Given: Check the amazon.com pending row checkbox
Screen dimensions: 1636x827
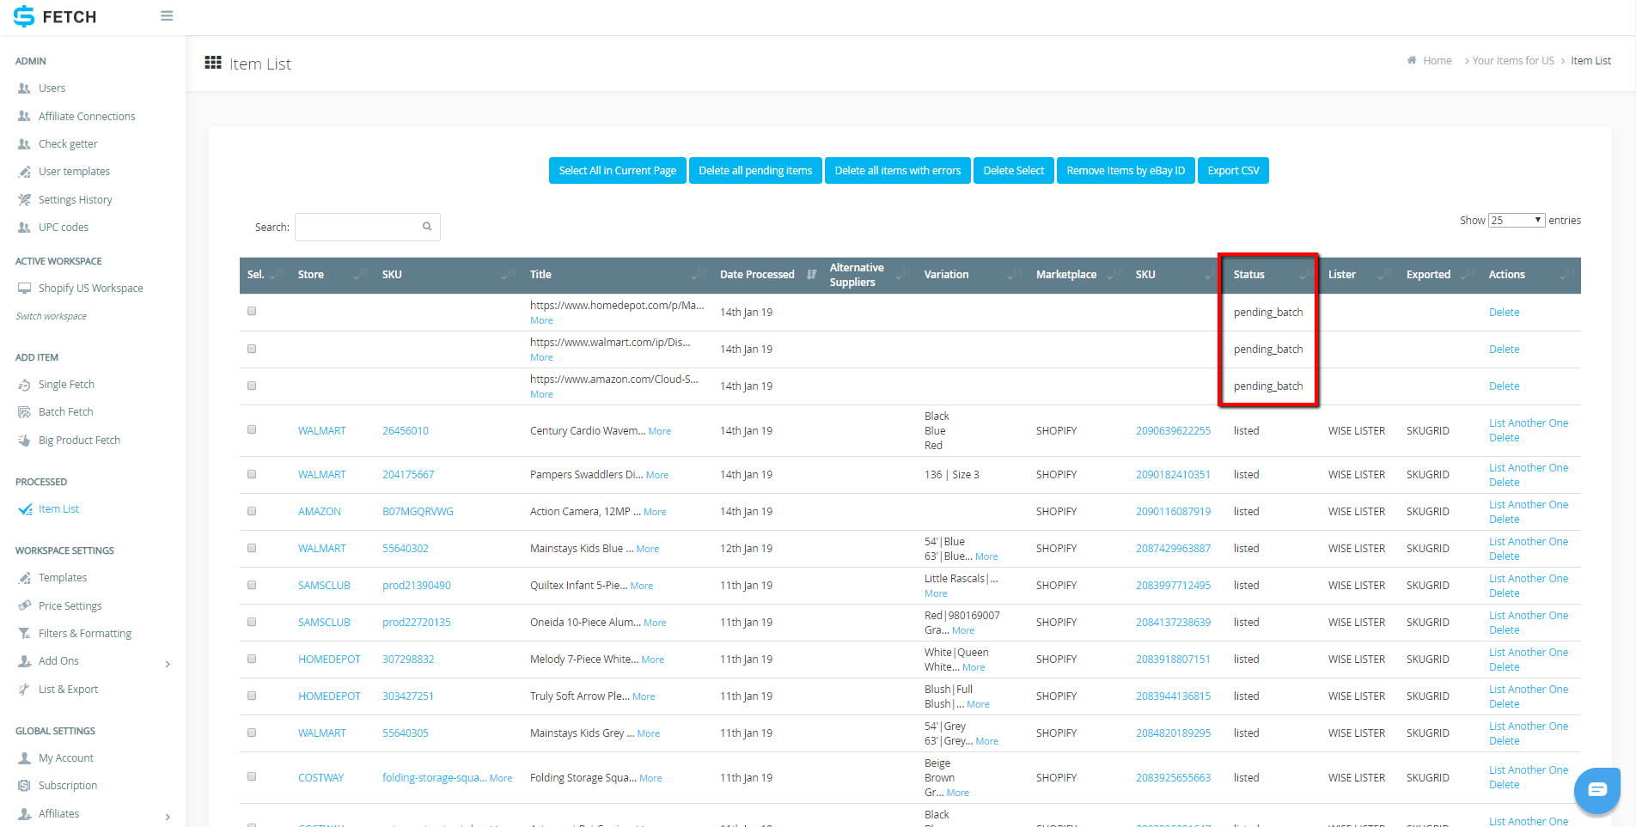Looking at the screenshot, I should 252,386.
